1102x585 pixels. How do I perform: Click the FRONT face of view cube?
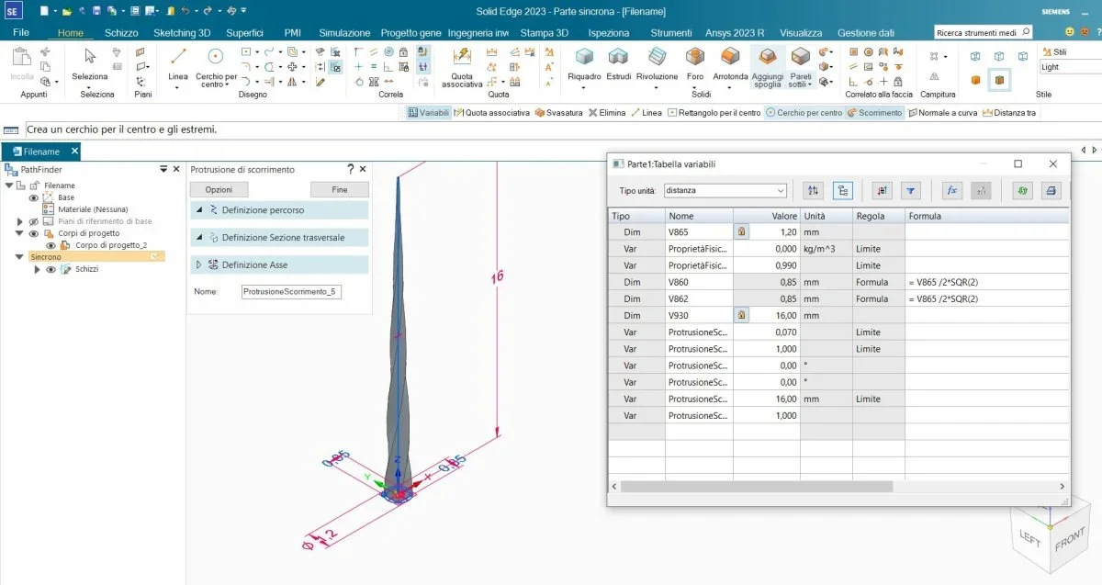tap(1068, 540)
